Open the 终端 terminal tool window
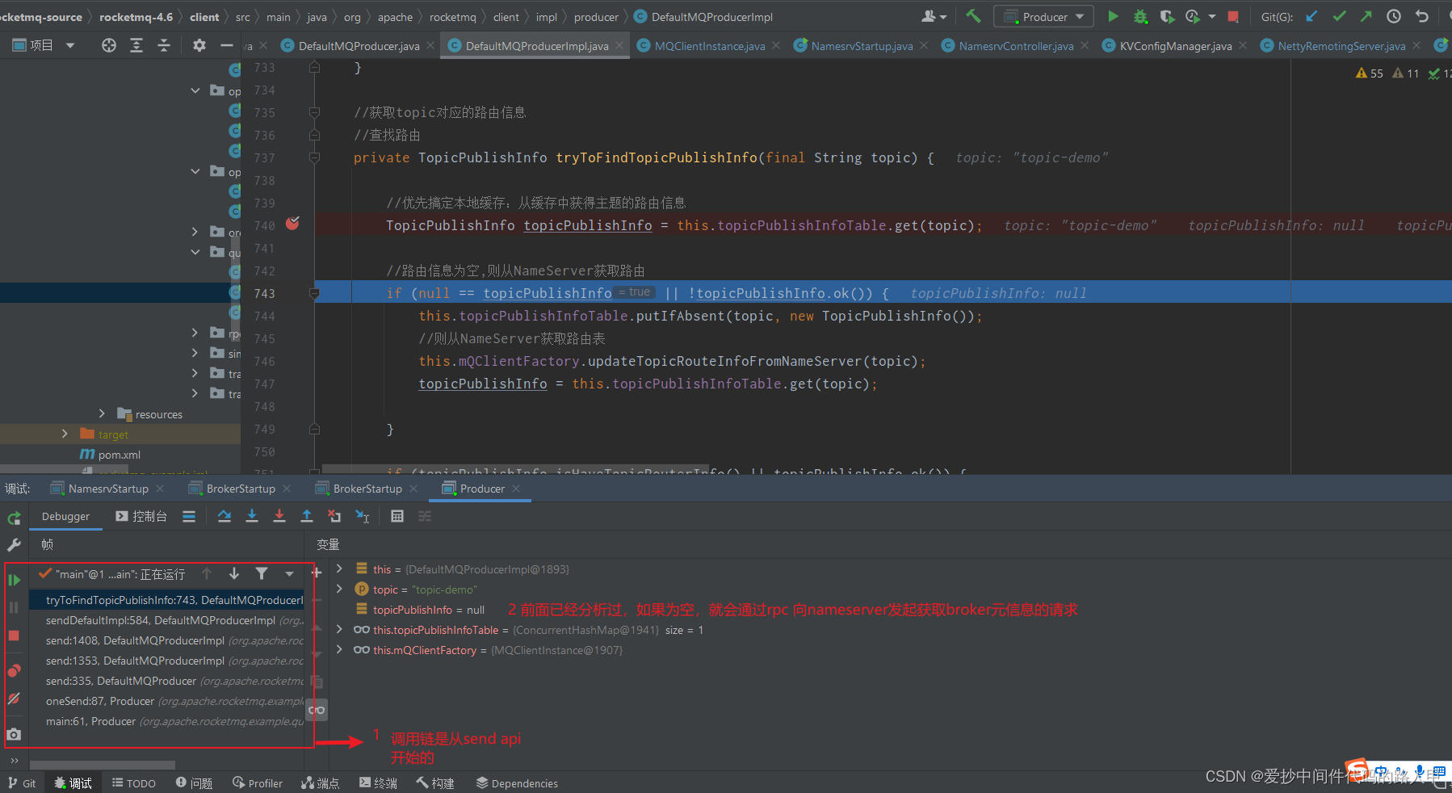The width and height of the screenshot is (1452, 793). [x=378, y=783]
